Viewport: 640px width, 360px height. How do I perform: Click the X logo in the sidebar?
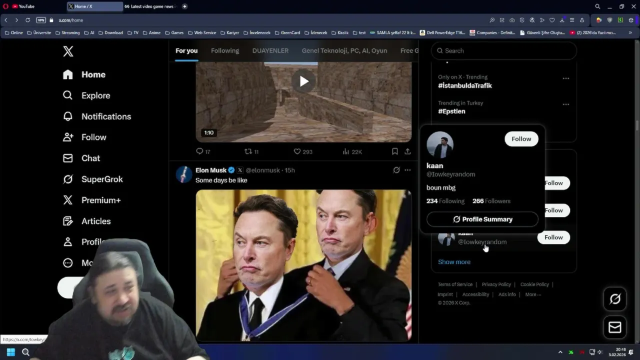[x=68, y=51]
